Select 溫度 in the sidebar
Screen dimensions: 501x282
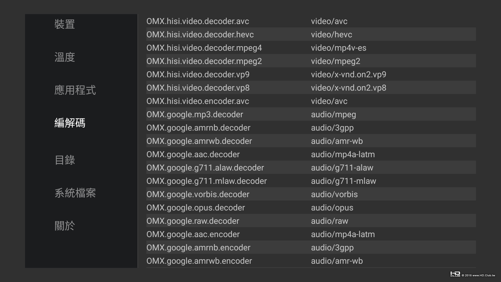pyautogui.click(x=64, y=57)
